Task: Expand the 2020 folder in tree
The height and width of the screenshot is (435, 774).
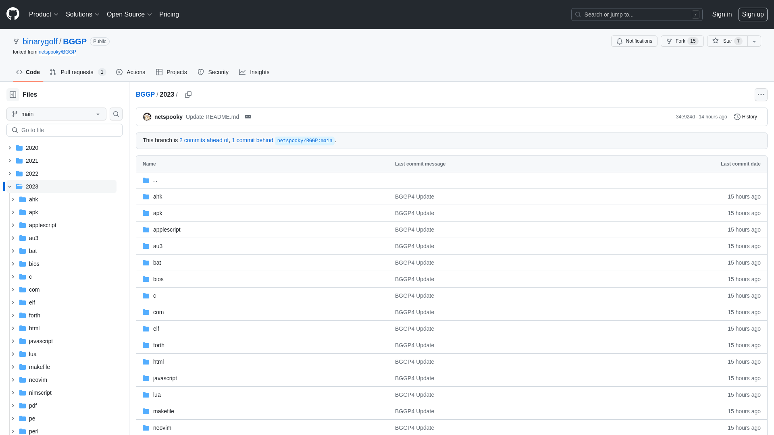Action: click(x=10, y=148)
